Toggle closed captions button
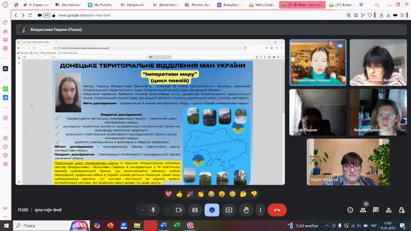The width and height of the screenshot is (411, 231). pyautogui.click(x=195, y=209)
